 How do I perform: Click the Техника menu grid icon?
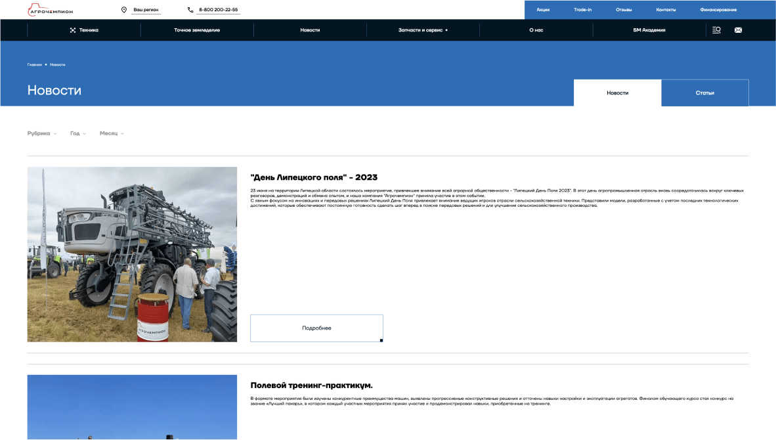[x=73, y=30]
